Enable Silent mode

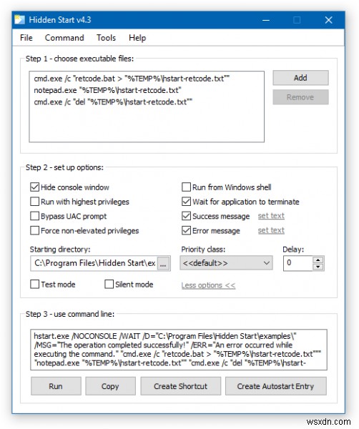click(109, 285)
